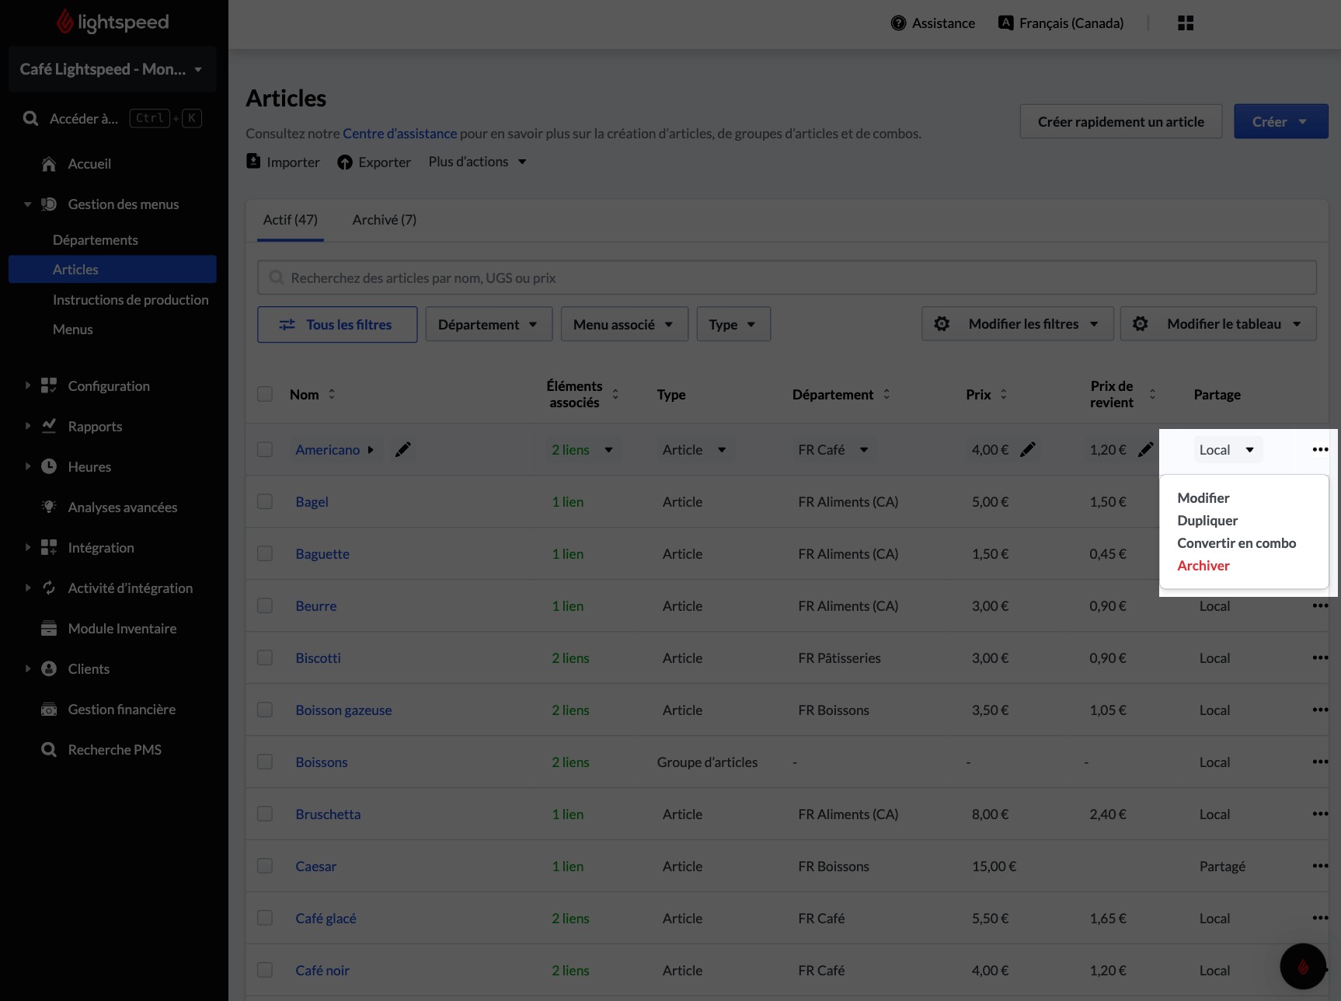The width and height of the screenshot is (1341, 1001).
Task: Open the Boisson gazeuse row three-dots menu
Action: (x=1320, y=710)
